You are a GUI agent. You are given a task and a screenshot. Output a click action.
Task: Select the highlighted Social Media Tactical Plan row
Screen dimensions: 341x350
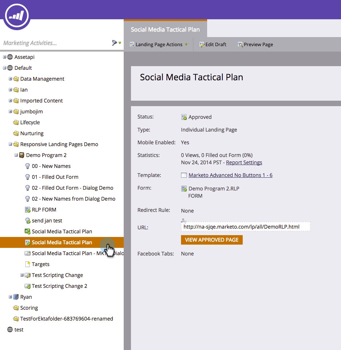click(x=62, y=242)
